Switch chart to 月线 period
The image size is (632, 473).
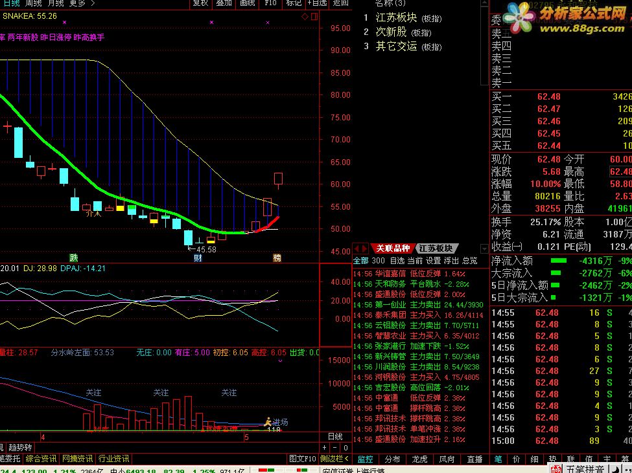(55, 3)
